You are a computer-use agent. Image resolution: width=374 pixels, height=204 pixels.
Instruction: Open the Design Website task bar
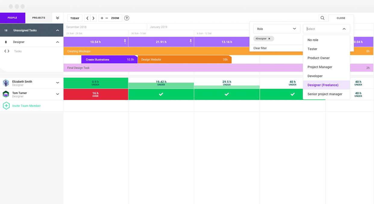[x=185, y=60]
